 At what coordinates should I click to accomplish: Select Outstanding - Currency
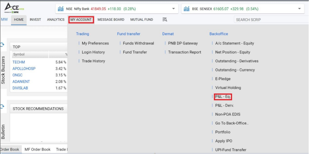(235, 70)
